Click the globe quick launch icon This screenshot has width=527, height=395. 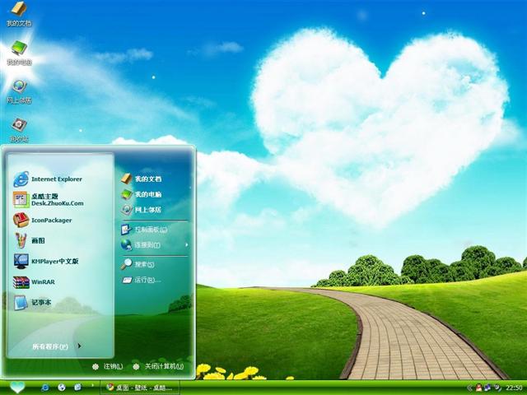point(62,388)
